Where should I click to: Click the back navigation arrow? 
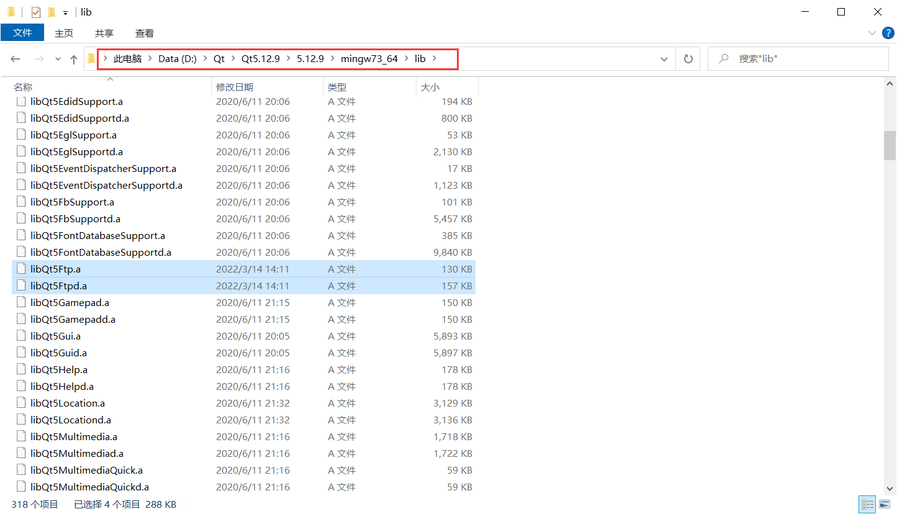(x=16, y=59)
